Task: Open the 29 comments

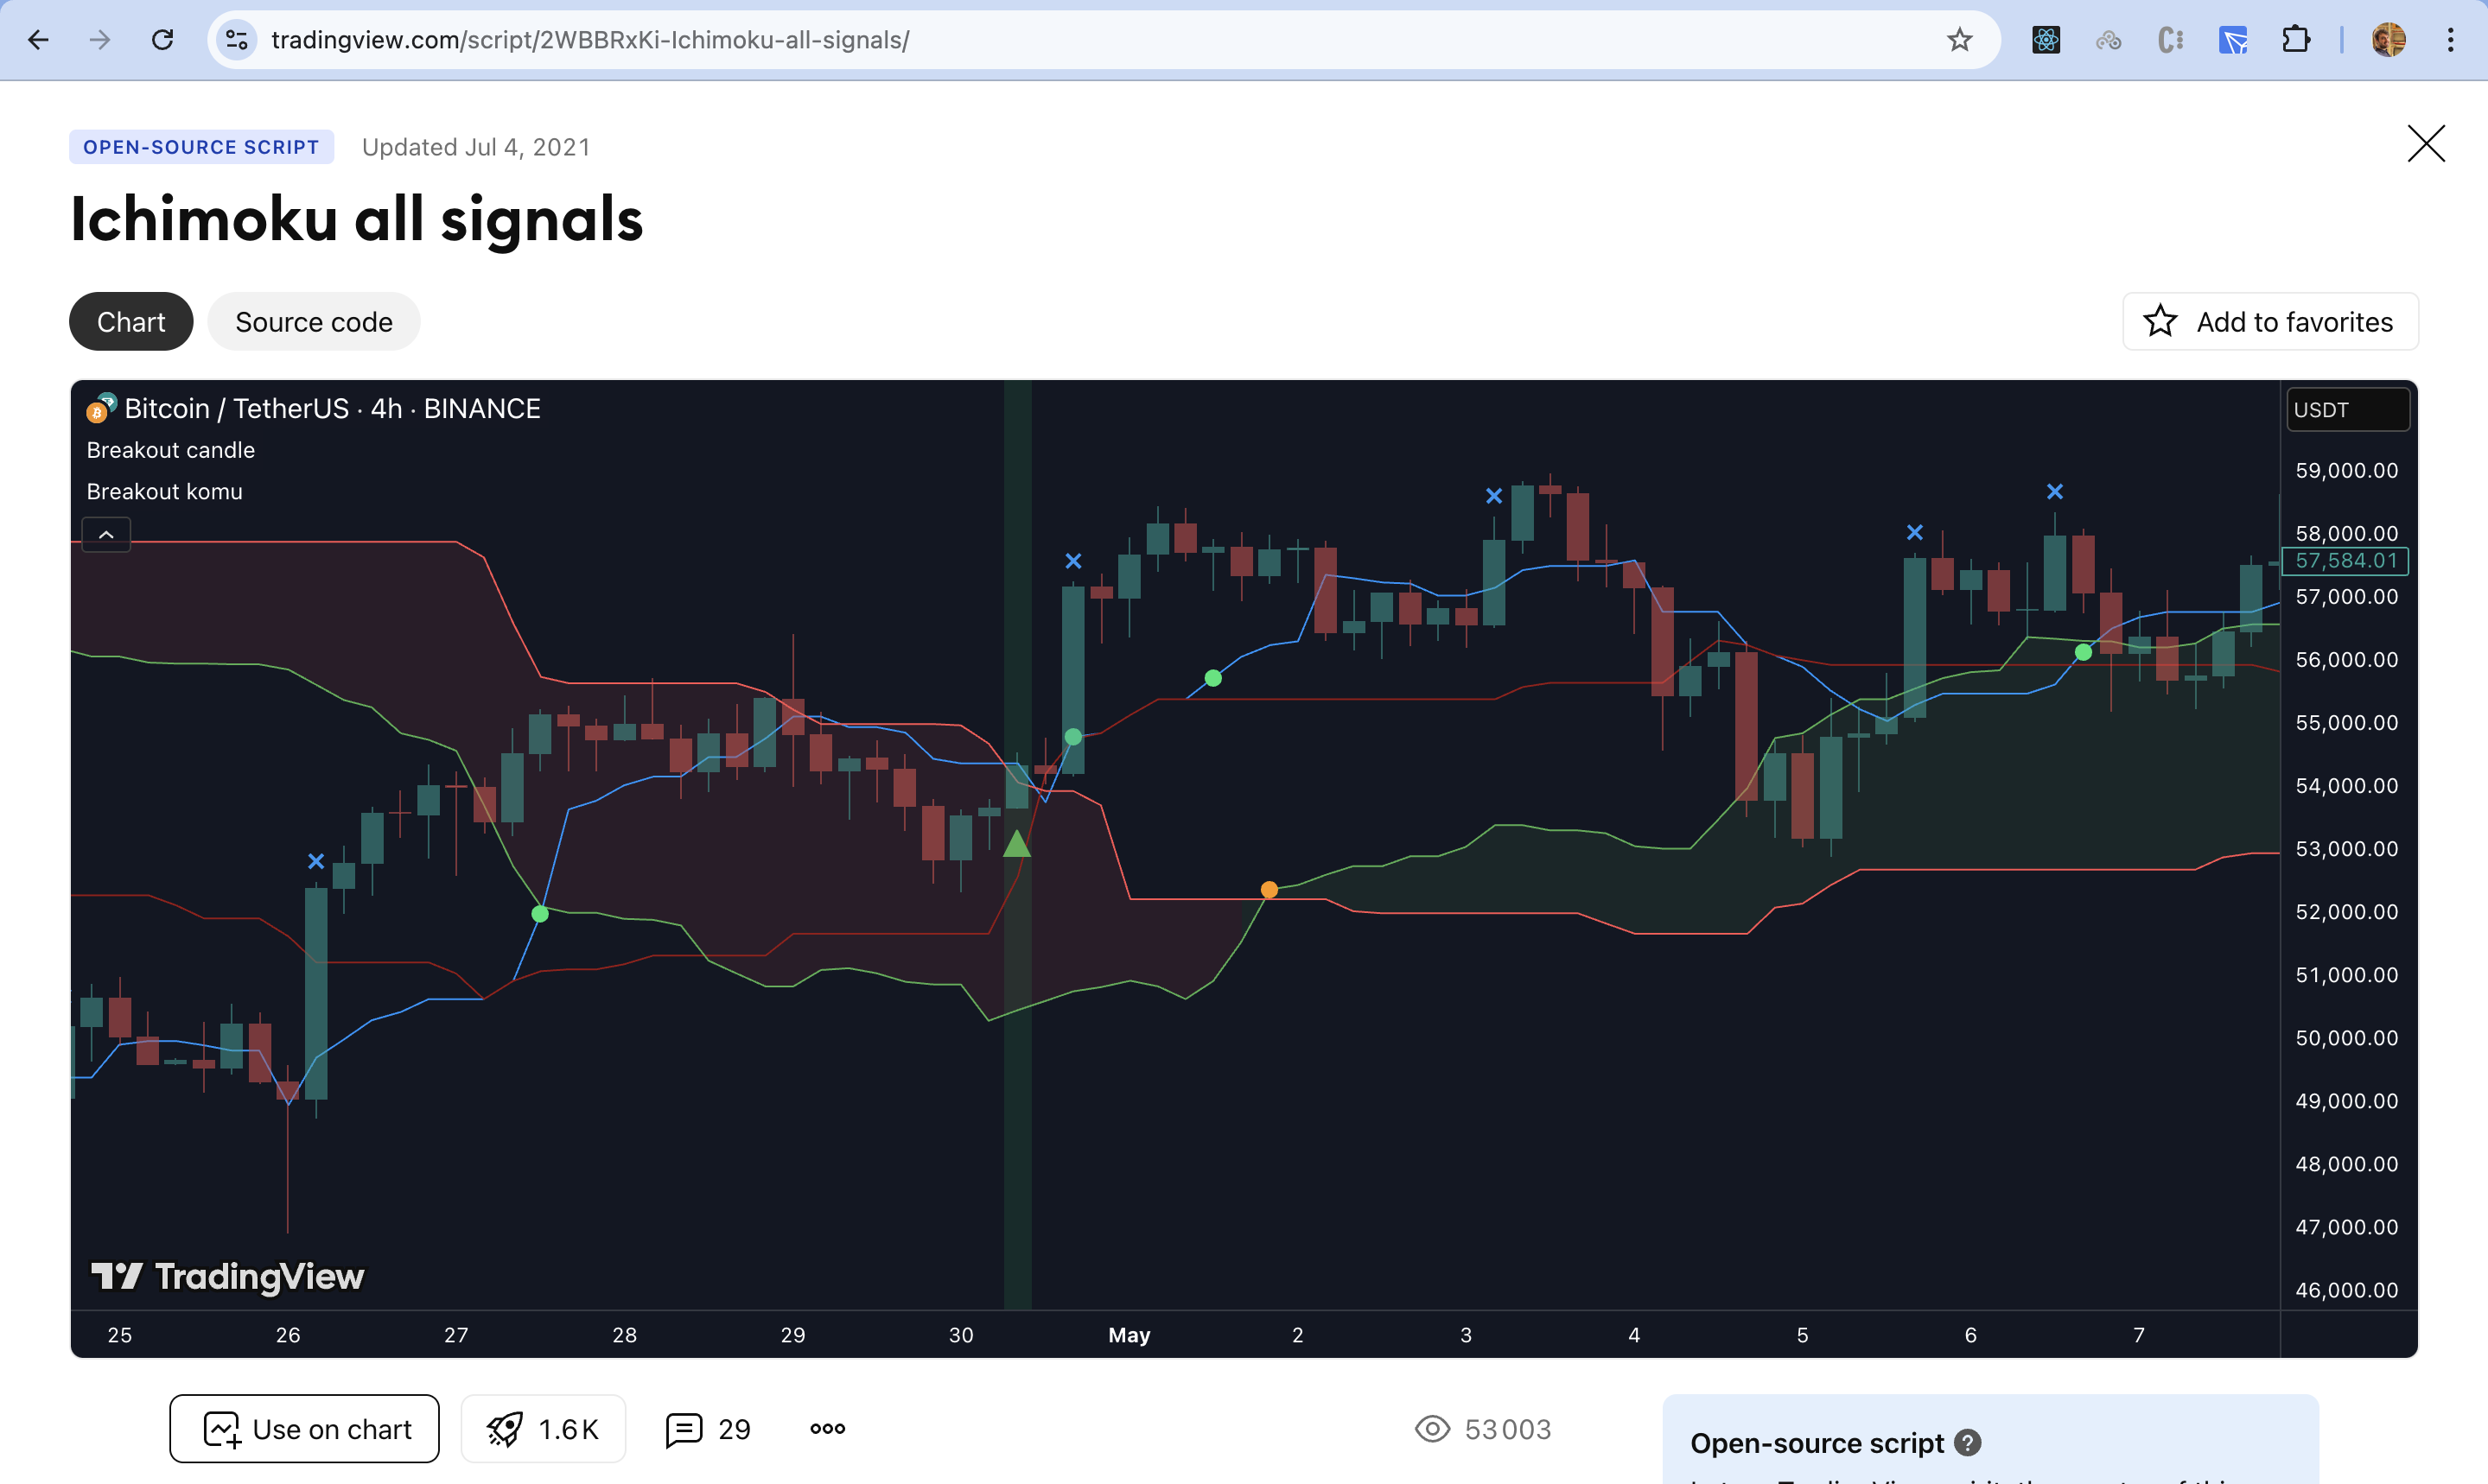Action: click(709, 1429)
